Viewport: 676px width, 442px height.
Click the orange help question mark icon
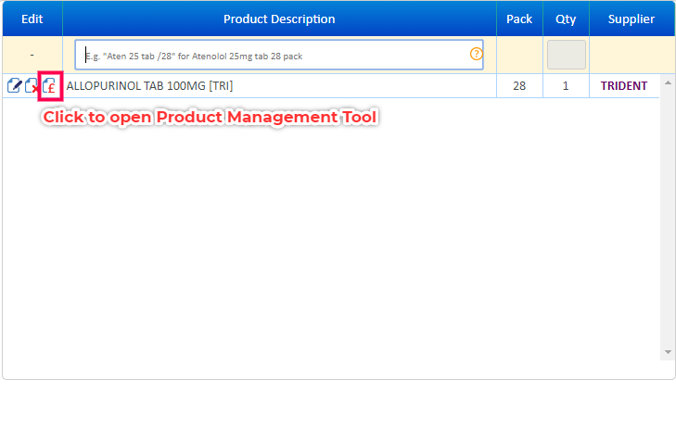click(x=477, y=55)
